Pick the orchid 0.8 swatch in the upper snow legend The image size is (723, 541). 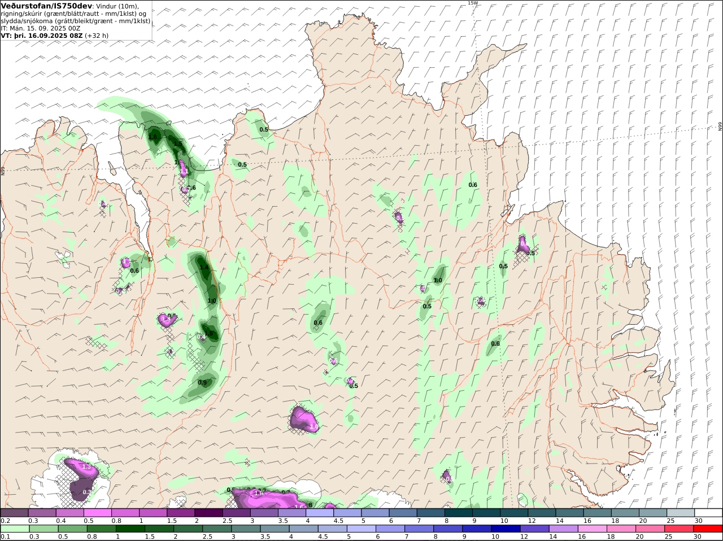[125, 513]
